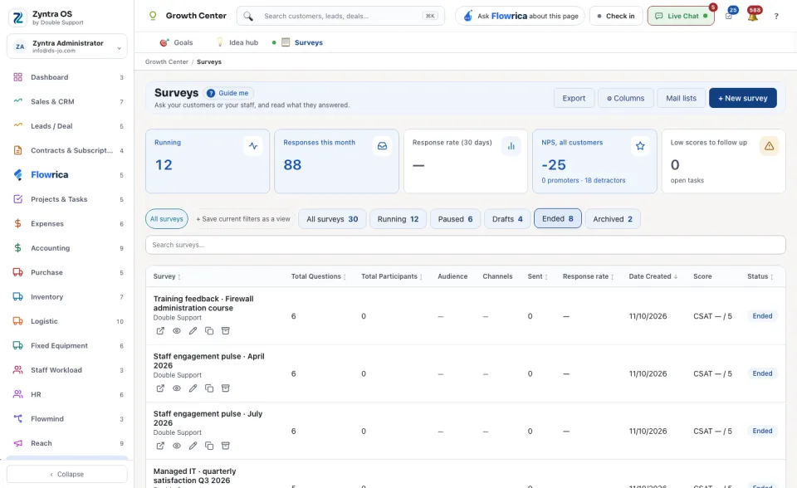Sort by Date Created column header
The width and height of the screenshot is (797, 488).
pyautogui.click(x=653, y=276)
